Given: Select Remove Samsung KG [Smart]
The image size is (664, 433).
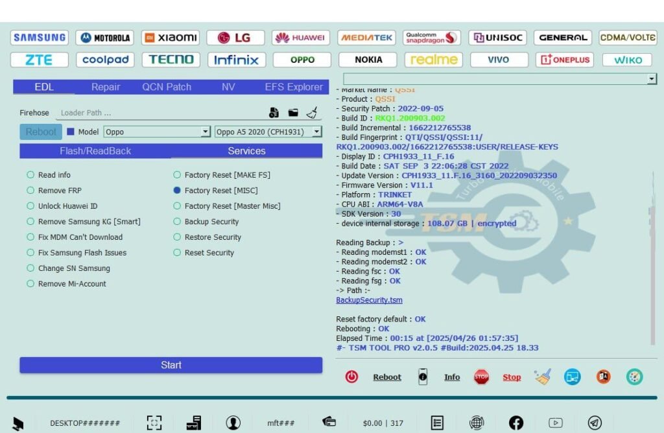Looking at the screenshot, I should 84,222.
